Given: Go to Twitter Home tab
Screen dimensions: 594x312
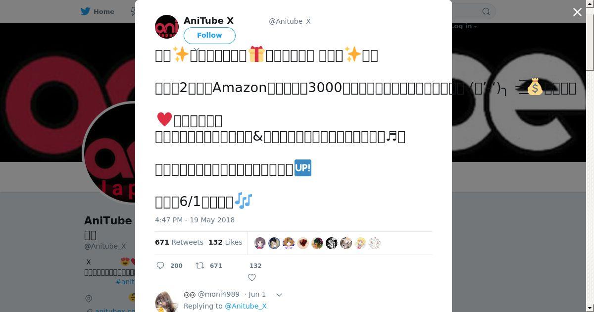Looking at the screenshot, I should tap(98, 11).
